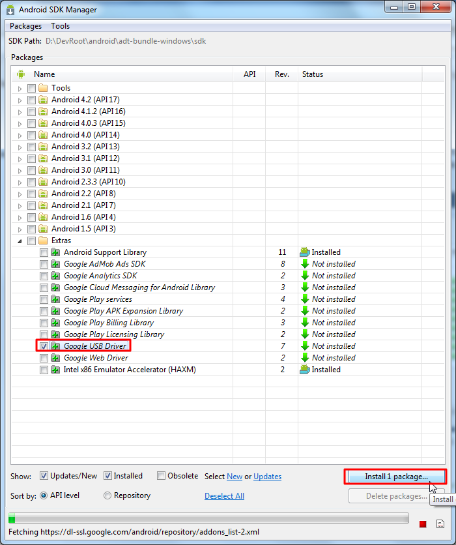Open the Tools menu in the menu bar
456x545 pixels.
pos(60,26)
